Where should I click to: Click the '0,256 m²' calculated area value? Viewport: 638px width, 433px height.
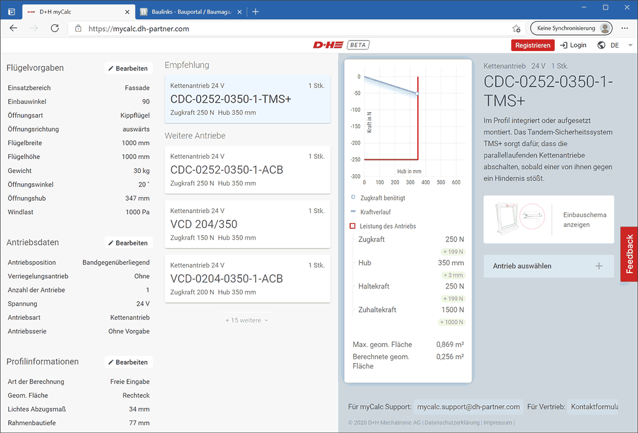click(450, 356)
